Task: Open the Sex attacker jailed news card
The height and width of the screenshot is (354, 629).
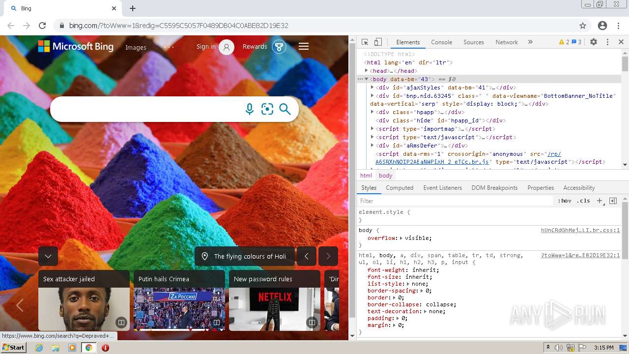Action: [84, 300]
